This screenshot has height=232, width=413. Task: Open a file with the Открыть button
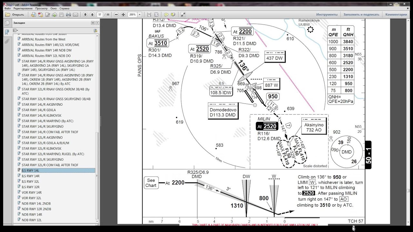click(x=15, y=15)
